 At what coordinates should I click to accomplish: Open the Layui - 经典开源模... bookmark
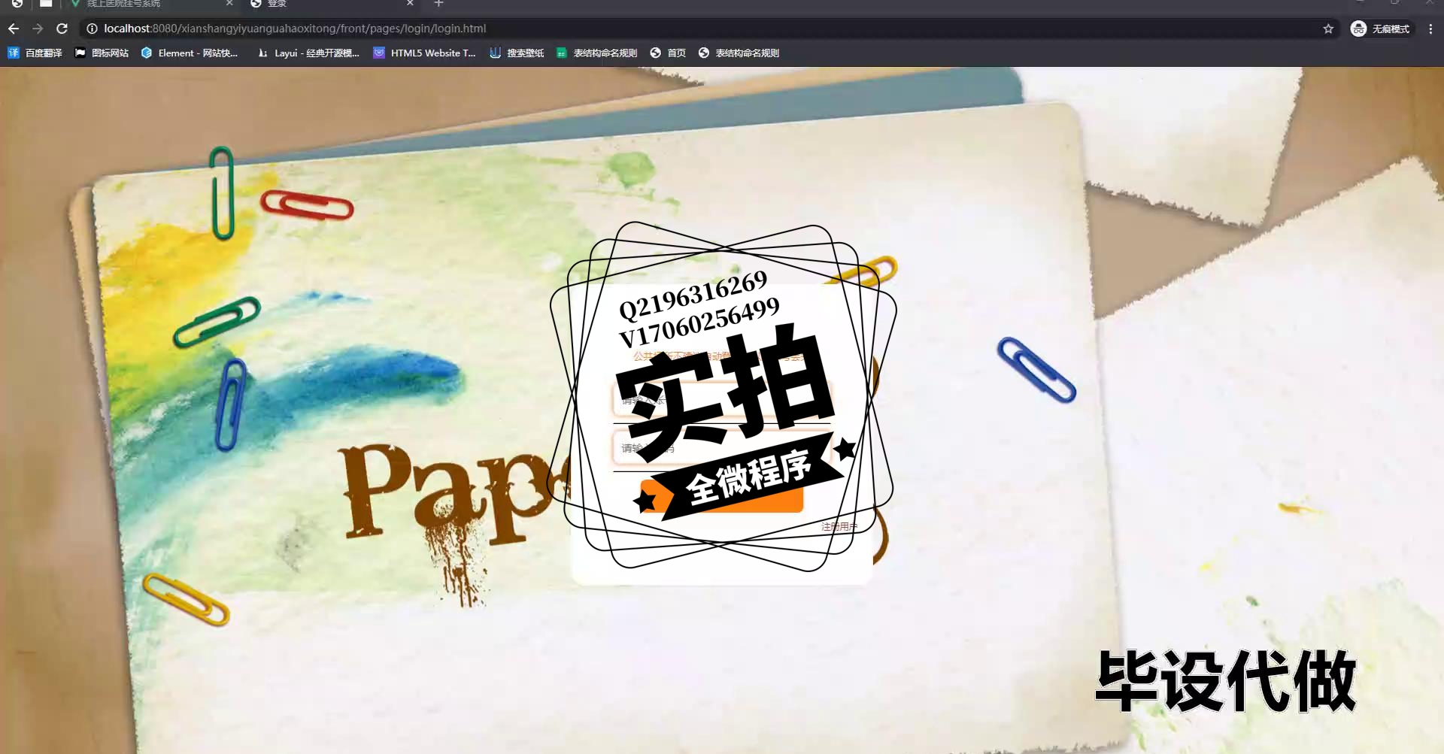click(308, 53)
